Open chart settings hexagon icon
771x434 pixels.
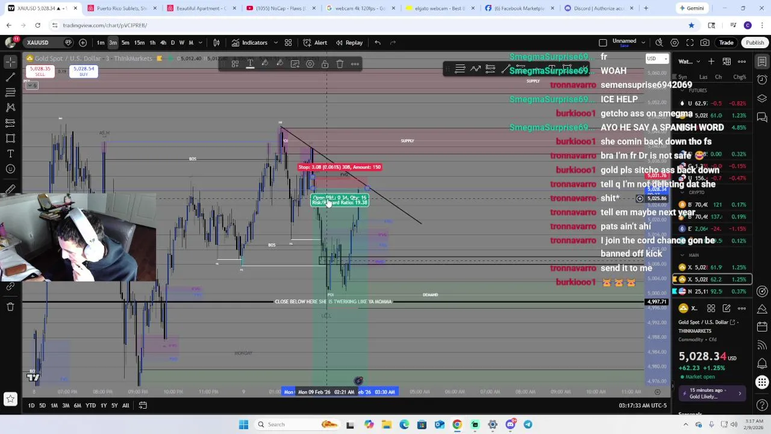pyautogui.click(x=675, y=43)
